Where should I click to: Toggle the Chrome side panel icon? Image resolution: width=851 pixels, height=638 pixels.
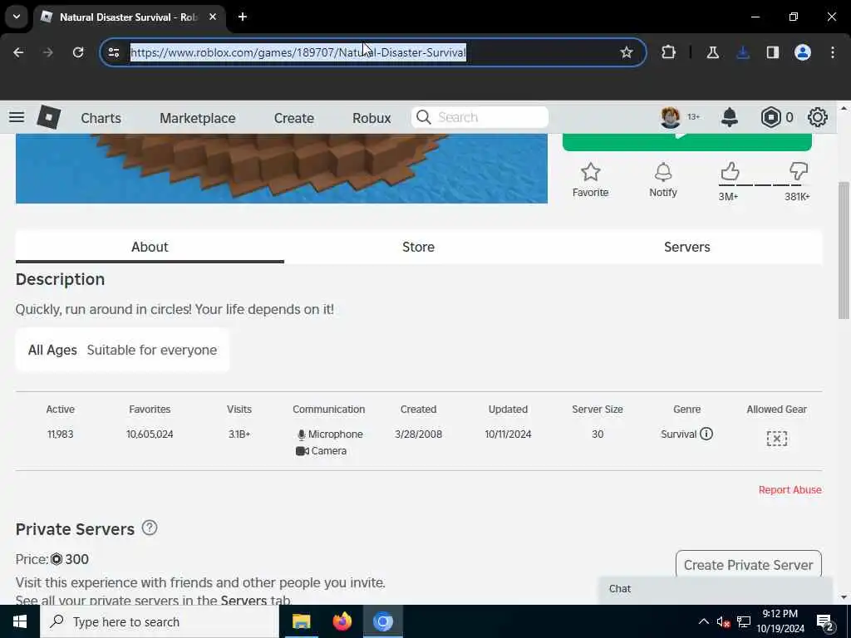pos(773,52)
